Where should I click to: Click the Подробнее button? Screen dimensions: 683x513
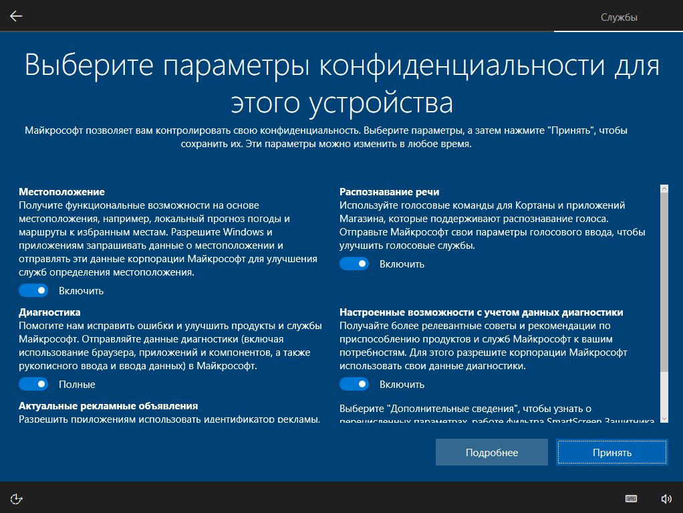tap(492, 452)
